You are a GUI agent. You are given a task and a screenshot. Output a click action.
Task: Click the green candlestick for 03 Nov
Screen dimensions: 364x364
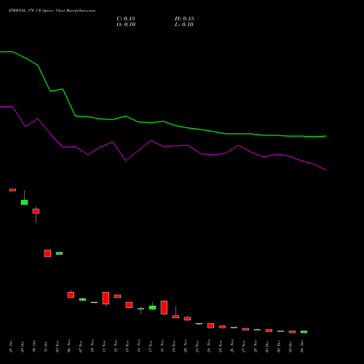click(59, 253)
